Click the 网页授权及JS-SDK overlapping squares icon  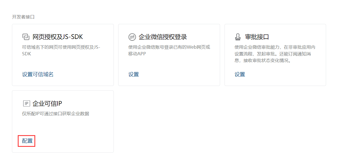[x=26, y=37]
